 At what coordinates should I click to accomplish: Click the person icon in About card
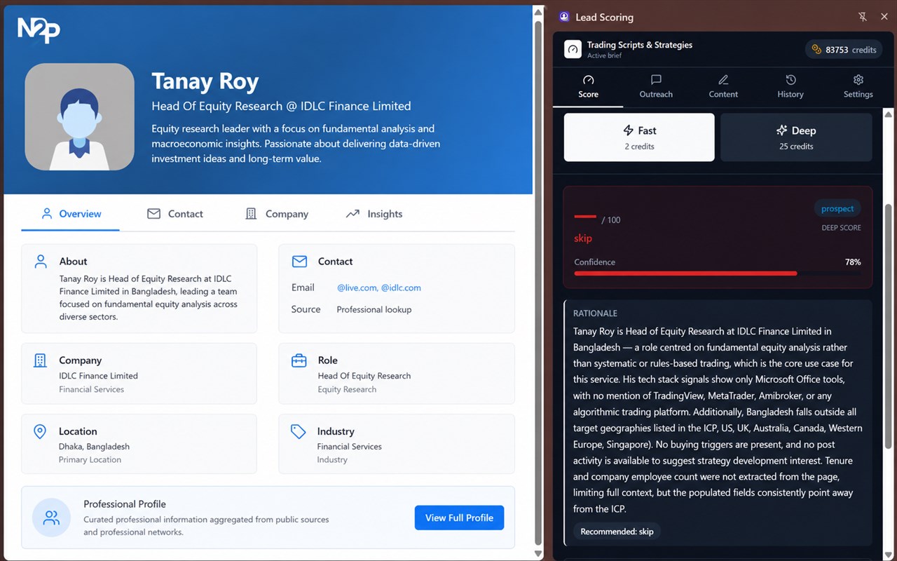click(x=41, y=262)
